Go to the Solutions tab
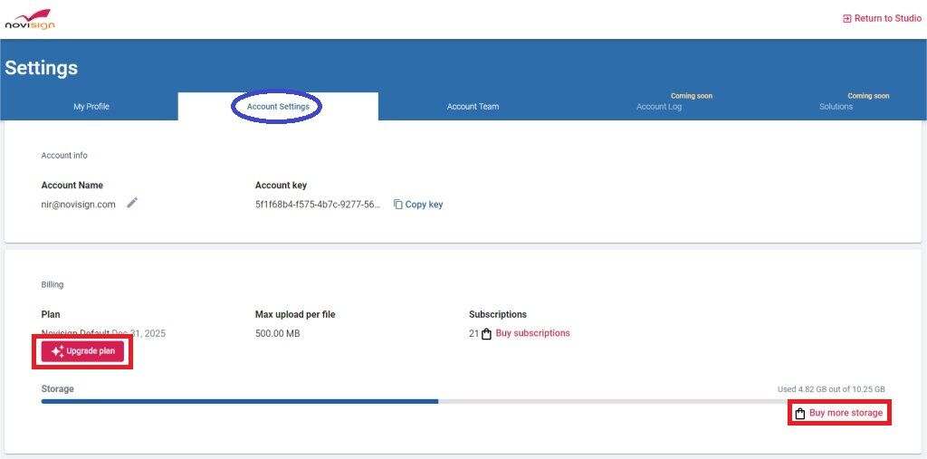Screen dimensions: 927x459 [836, 107]
